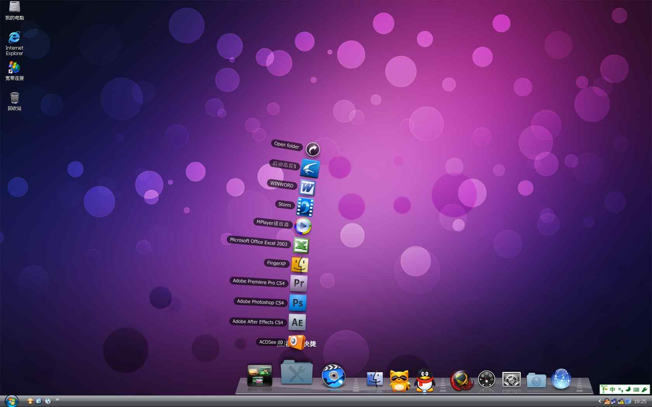Open the blue network globe dock icon
652x407 pixels.
click(x=561, y=379)
